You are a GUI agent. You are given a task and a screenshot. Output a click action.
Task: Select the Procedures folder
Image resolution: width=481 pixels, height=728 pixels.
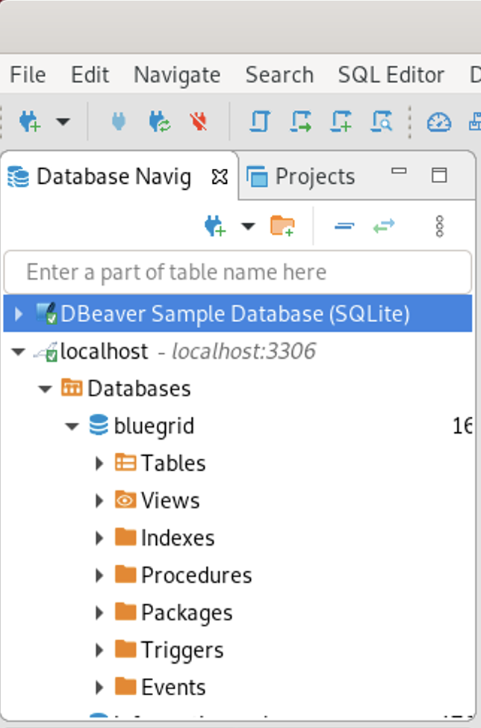click(x=196, y=576)
